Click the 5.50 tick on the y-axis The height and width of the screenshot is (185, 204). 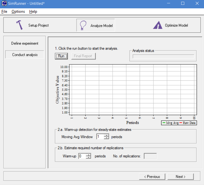point(65,90)
